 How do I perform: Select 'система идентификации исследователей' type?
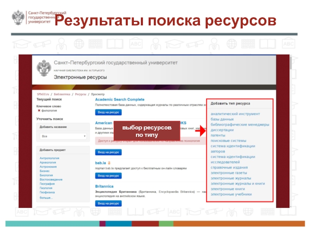tap(233, 159)
